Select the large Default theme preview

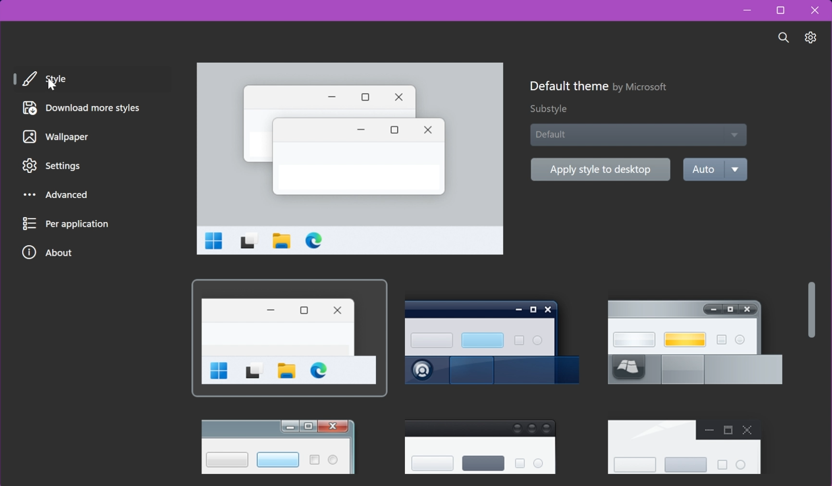(350, 159)
